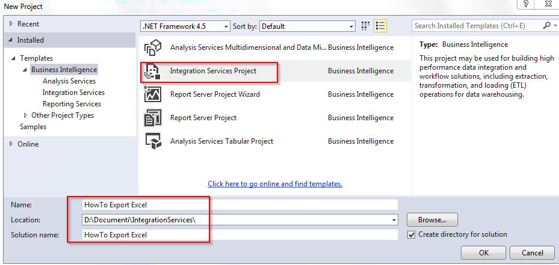Select the Integration Services Project icon
The height and width of the screenshot is (265, 559).
pyautogui.click(x=153, y=71)
